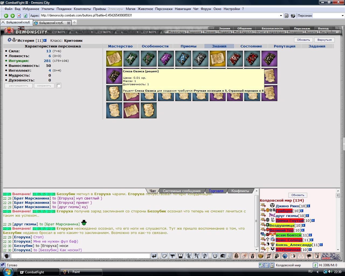Click the private message arrow beside всем боятся
The image size is (345, 276).
pyautogui.click(x=263, y=234)
